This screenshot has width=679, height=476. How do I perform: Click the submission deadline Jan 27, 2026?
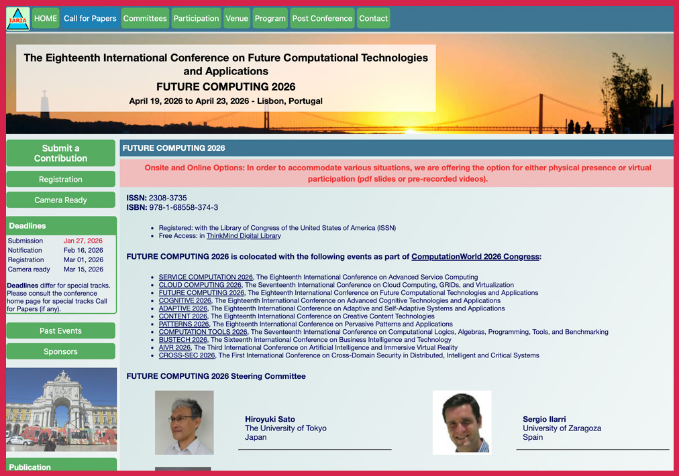(x=83, y=241)
